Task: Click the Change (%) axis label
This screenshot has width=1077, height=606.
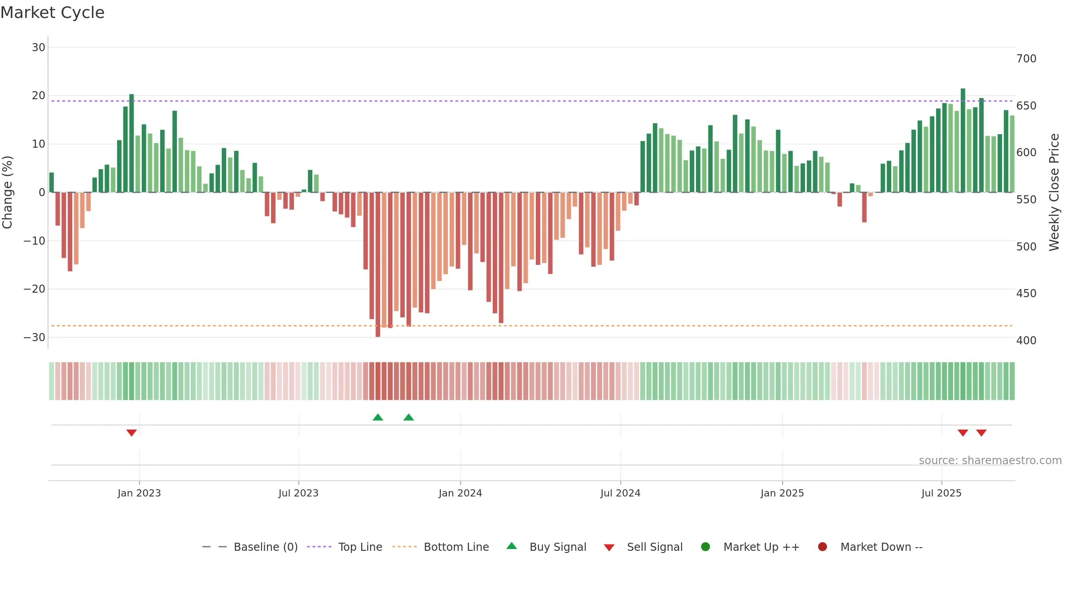Action: coord(7,192)
